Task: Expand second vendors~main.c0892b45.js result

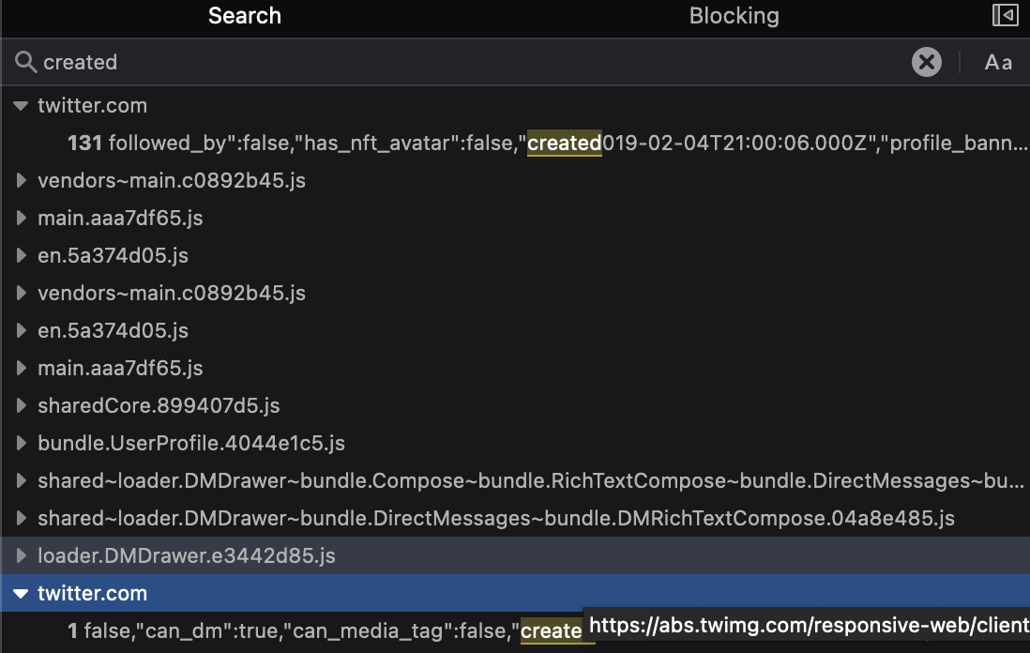Action: [21, 293]
